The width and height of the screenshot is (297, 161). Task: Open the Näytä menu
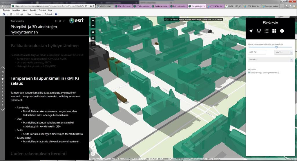pyautogui.click(x=25, y=10)
